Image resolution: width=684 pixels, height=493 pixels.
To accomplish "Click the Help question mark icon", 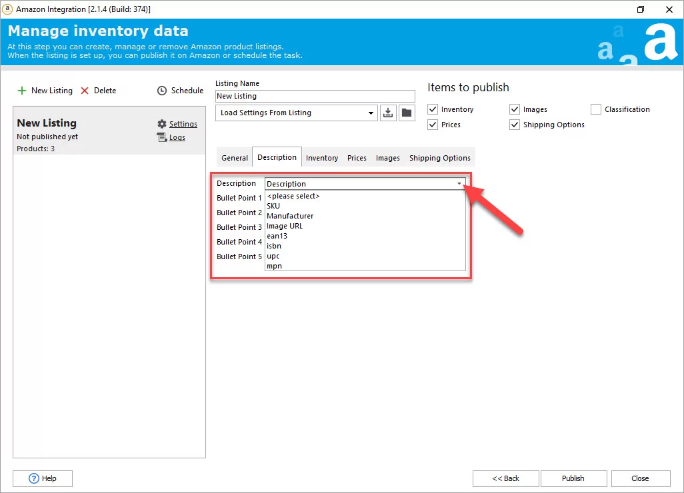I will point(33,478).
